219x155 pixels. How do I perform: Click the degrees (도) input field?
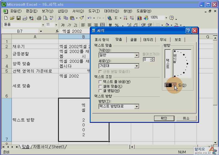click(168, 85)
